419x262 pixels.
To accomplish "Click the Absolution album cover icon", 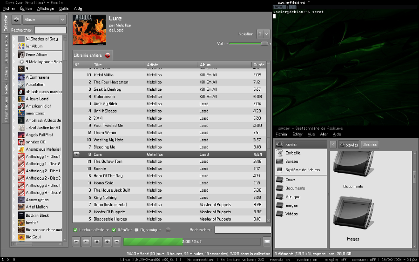I will 21,84.
